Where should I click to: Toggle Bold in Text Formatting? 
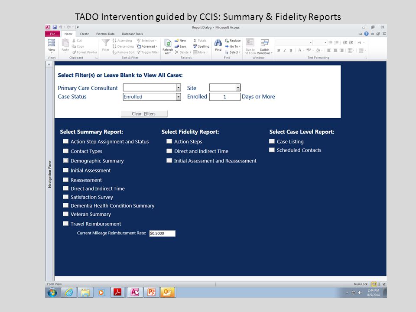tap(279, 50)
